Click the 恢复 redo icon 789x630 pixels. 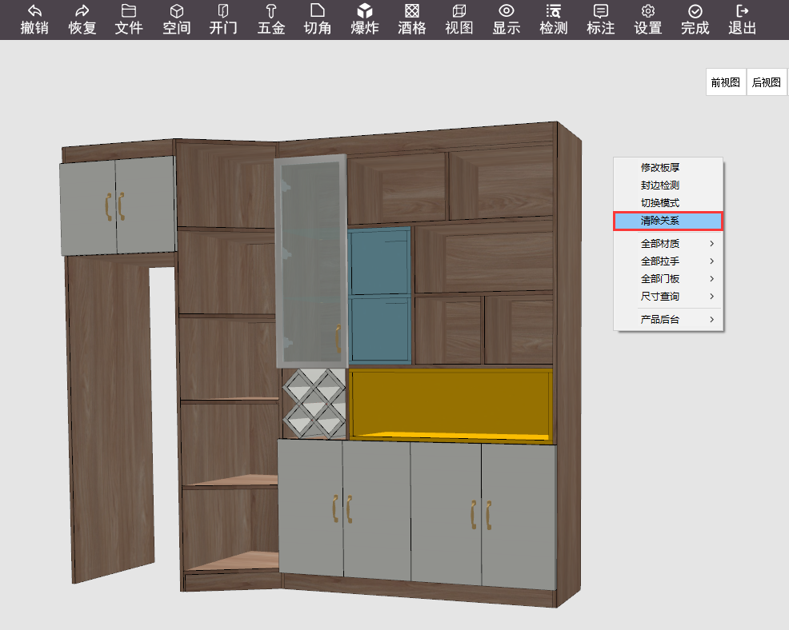pos(82,20)
